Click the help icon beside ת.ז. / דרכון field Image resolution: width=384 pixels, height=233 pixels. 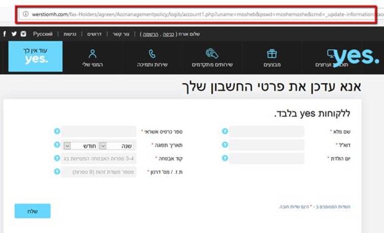(x=57, y=172)
